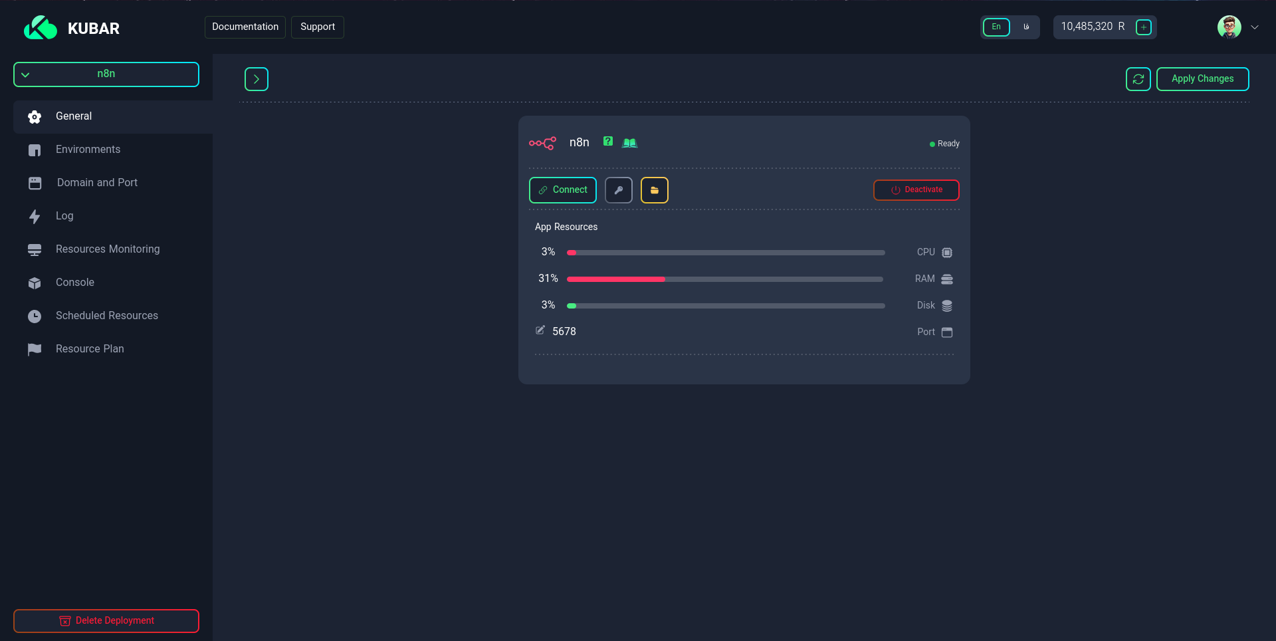This screenshot has height=641, width=1276.
Task: Click the Scheduled Resources clock icon
Action: coord(35,317)
